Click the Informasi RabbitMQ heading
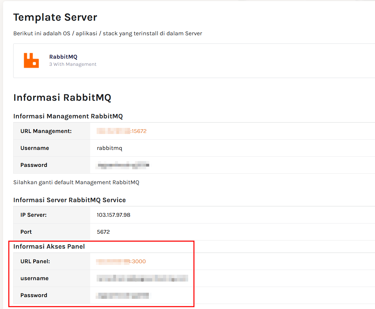375x309 pixels. pyautogui.click(x=62, y=97)
